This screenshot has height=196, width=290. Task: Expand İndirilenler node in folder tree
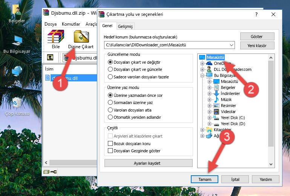point(209,93)
